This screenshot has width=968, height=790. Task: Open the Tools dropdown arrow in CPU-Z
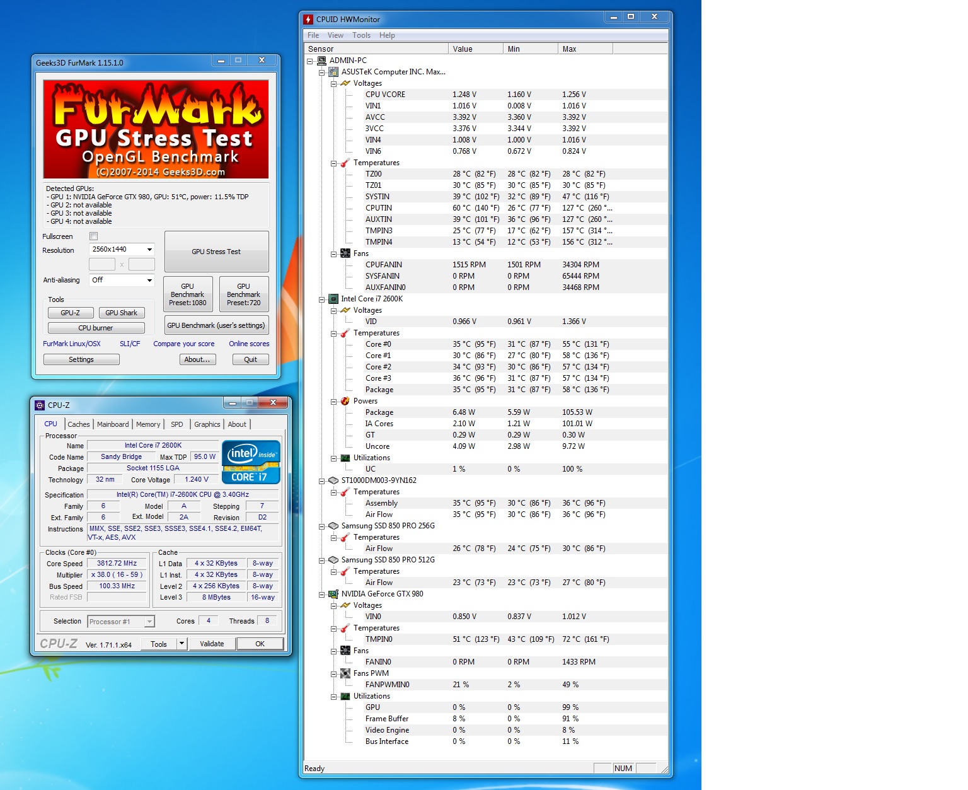coord(182,644)
